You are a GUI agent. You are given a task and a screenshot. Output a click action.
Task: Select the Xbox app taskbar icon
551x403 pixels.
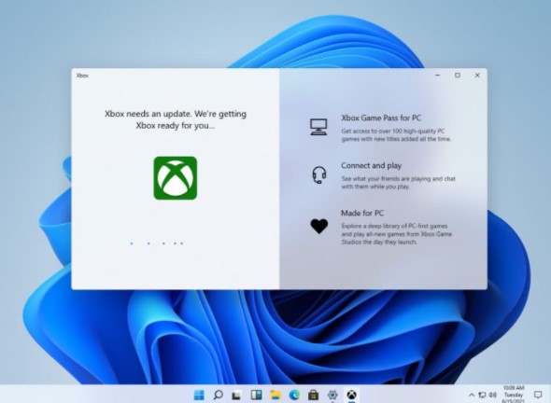pyautogui.click(x=351, y=395)
